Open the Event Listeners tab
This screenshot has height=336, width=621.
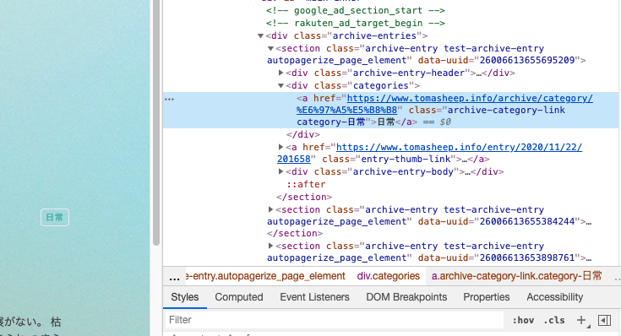(x=314, y=297)
